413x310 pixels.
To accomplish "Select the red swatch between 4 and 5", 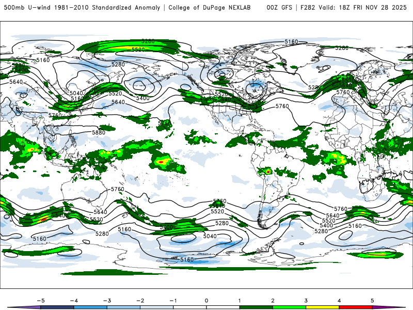I will click(356, 307).
